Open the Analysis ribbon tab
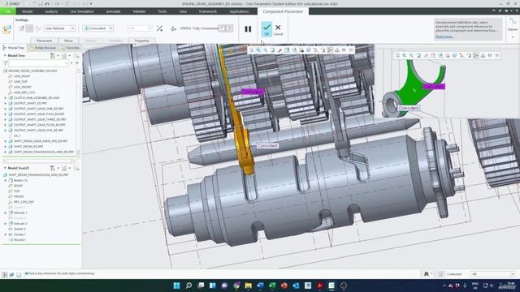 coord(51,11)
